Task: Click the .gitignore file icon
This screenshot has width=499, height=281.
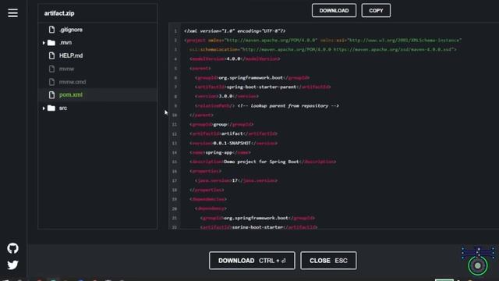Action: coord(51,30)
